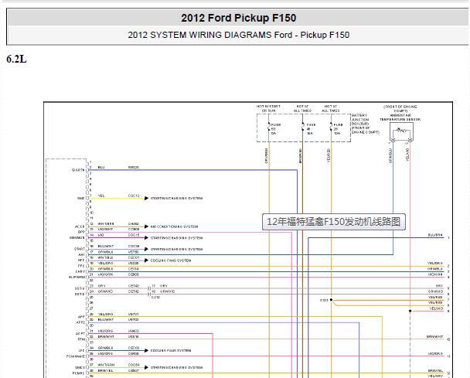Click the "6.2L" engine heading
Viewport: 470px width, 378px height.
click(16, 59)
